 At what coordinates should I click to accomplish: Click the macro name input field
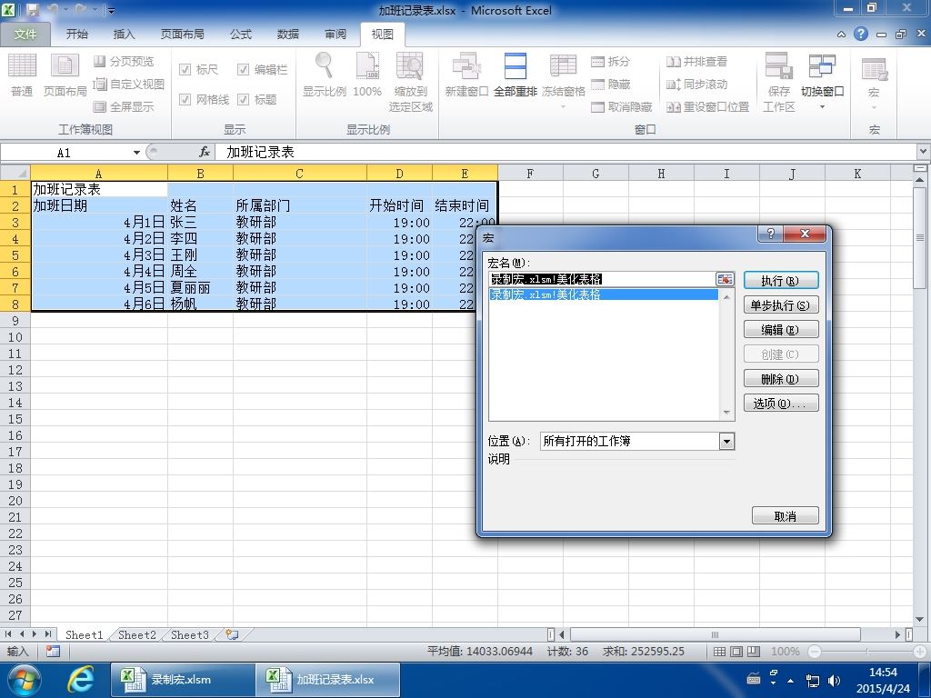(x=603, y=279)
